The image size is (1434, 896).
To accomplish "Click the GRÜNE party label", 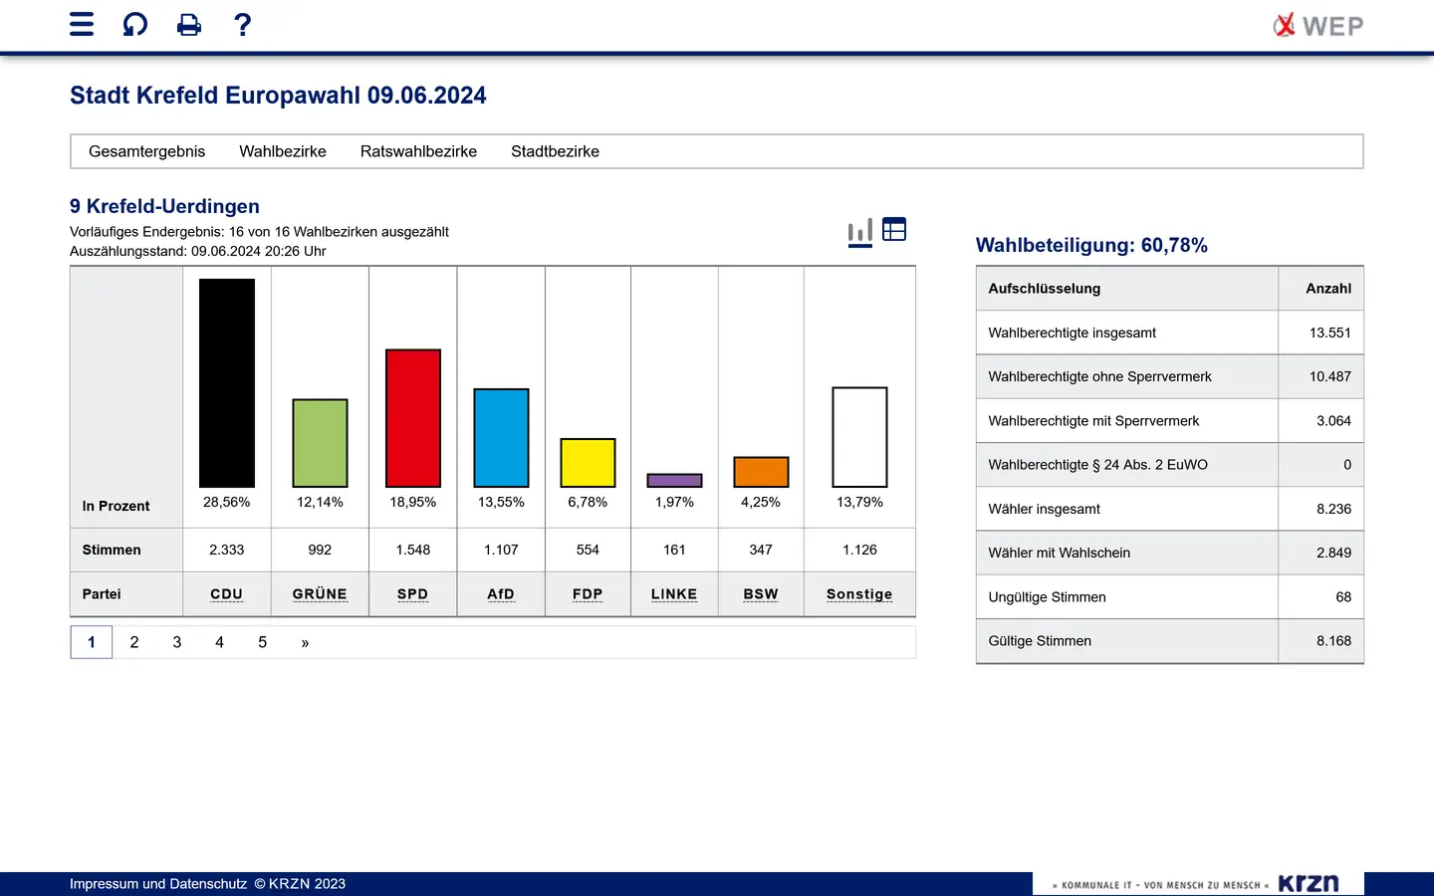I will click(x=320, y=594).
